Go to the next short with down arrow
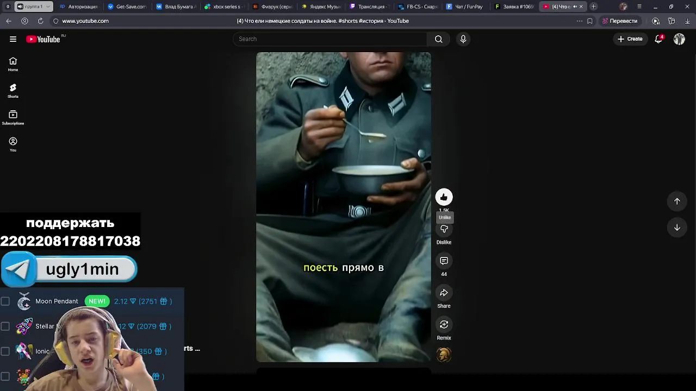Screen dimensions: 696x391 pos(677,228)
